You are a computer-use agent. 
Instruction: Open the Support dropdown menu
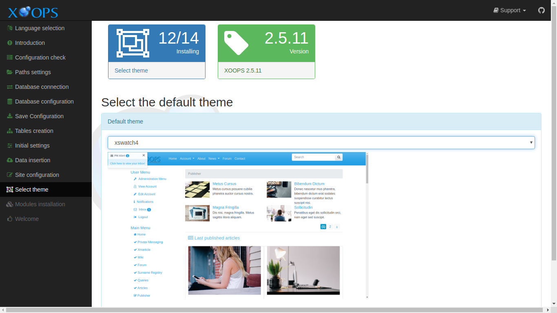coord(509,10)
